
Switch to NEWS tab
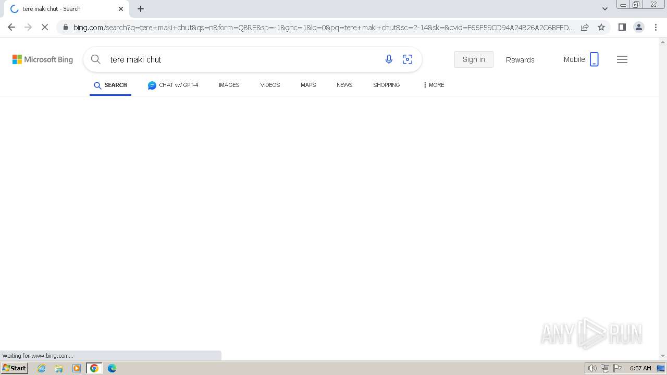(x=344, y=85)
